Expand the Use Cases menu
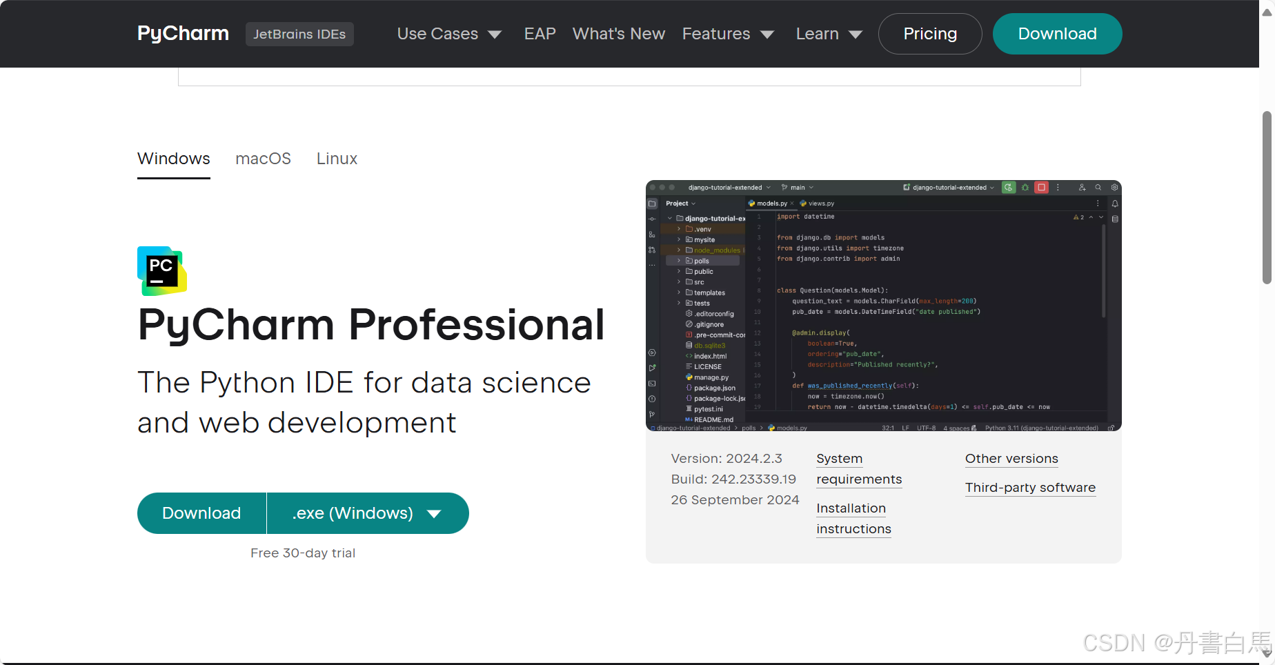The width and height of the screenshot is (1275, 665). coord(449,34)
